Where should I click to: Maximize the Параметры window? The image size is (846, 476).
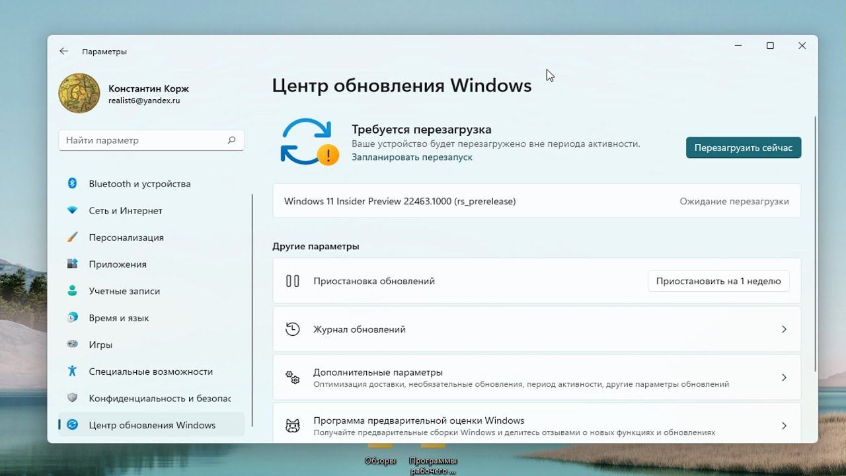point(770,46)
